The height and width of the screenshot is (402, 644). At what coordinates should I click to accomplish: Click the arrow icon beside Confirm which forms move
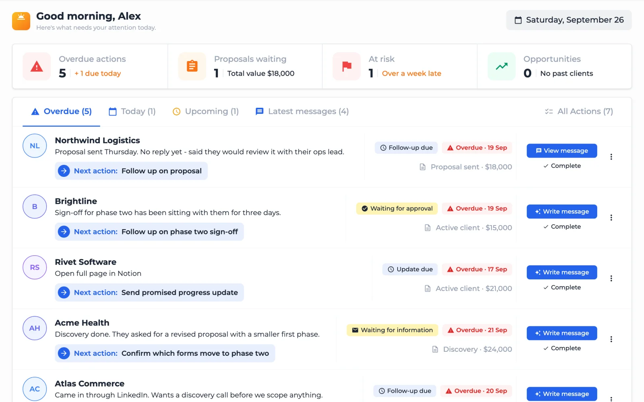point(64,353)
